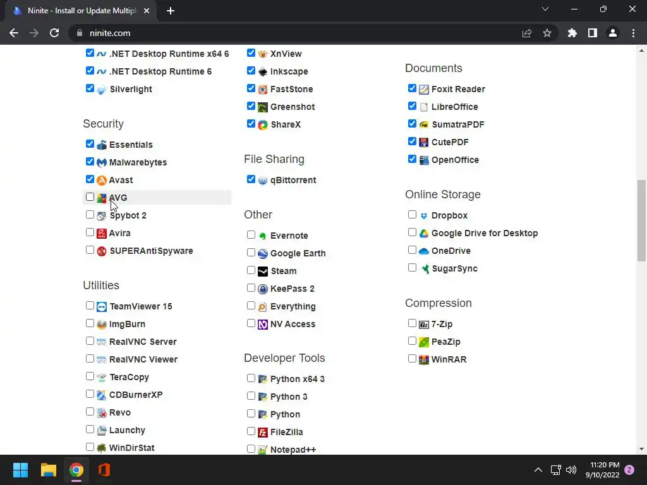
Task: Check the AVG checkbox
Action: (x=90, y=197)
